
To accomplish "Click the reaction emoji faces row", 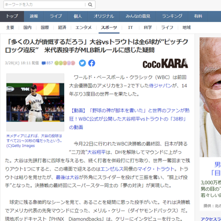I will (x=65, y=63).
